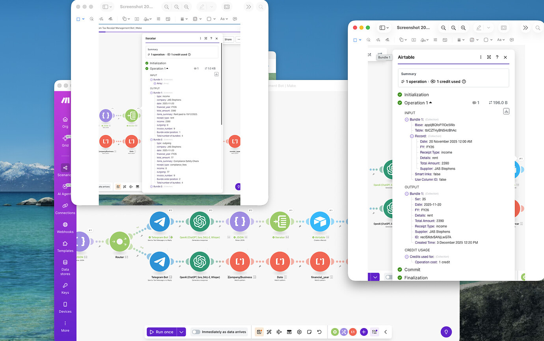The image size is (544, 341).
Task: Open the notes icon in the bottom toolbar
Action: pos(309,332)
